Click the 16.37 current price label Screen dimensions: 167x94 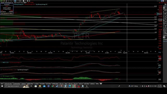click(160, 14)
